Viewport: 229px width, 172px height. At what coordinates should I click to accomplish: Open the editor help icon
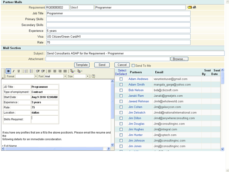(x=94, y=76)
